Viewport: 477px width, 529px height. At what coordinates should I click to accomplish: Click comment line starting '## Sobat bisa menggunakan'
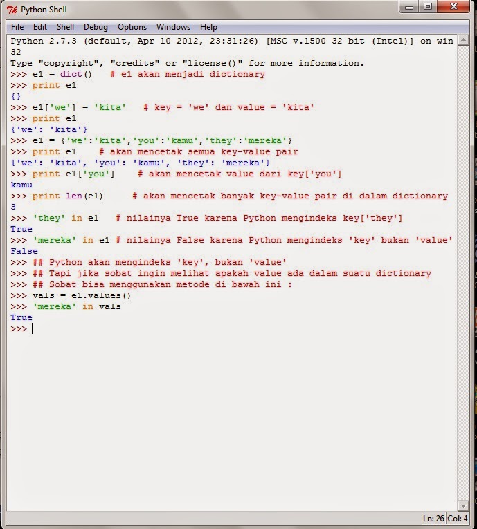coord(162,284)
